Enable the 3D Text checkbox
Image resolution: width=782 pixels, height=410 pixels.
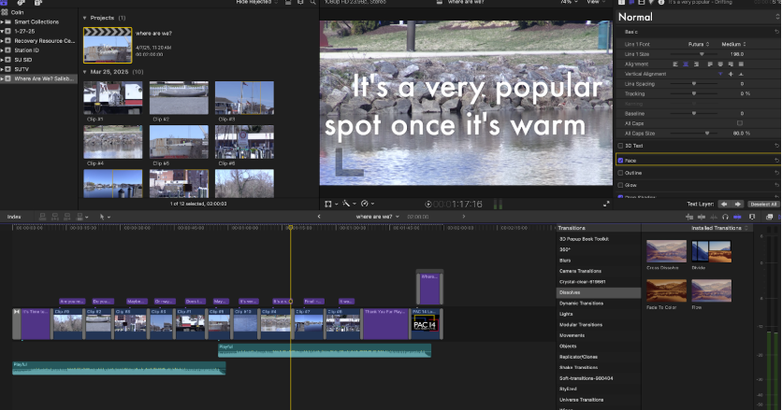(621, 146)
